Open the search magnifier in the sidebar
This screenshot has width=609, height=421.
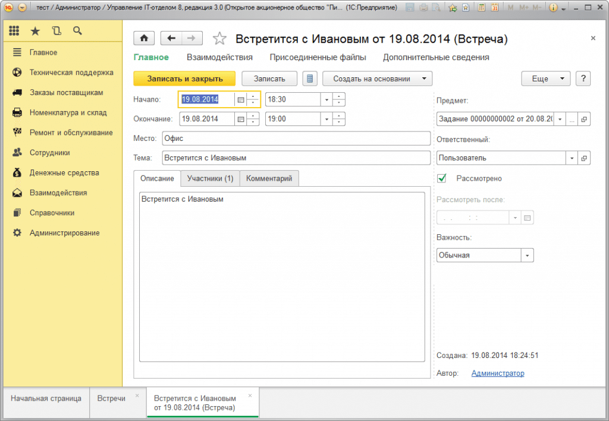click(77, 31)
